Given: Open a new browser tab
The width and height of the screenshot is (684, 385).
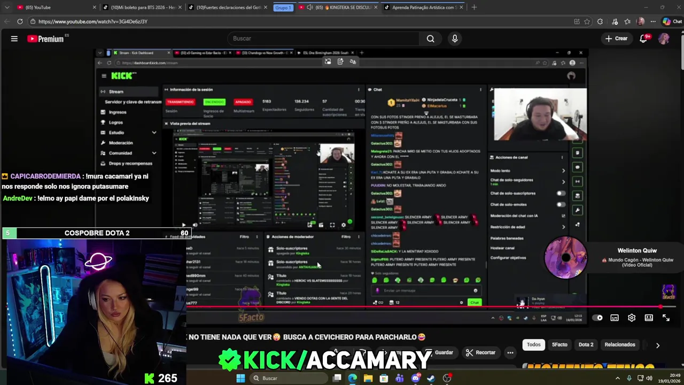Looking at the screenshot, I should tap(474, 7).
